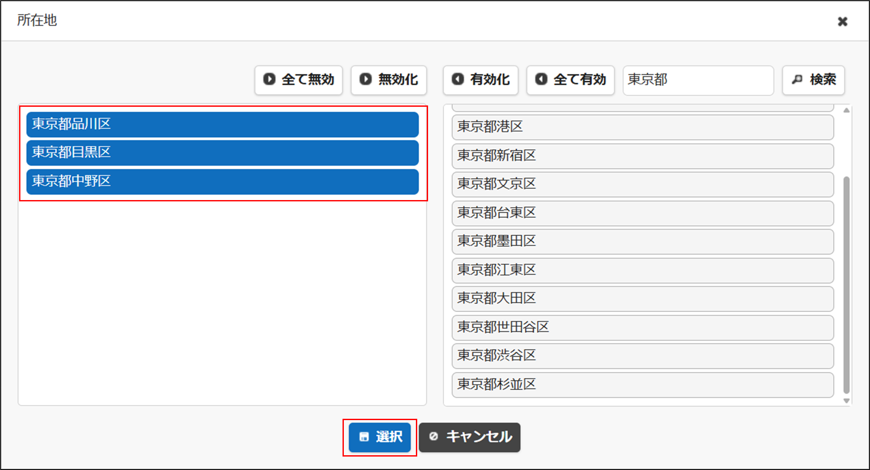Select the 東京都世田谷区 item
This screenshot has width=870, height=470.
[x=643, y=327]
